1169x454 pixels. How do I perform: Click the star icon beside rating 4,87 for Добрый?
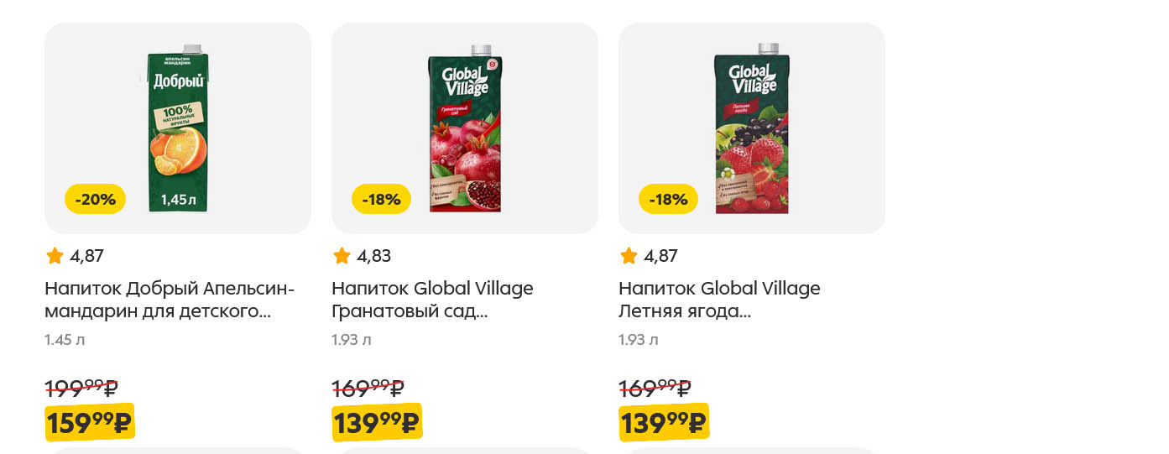click(55, 256)
